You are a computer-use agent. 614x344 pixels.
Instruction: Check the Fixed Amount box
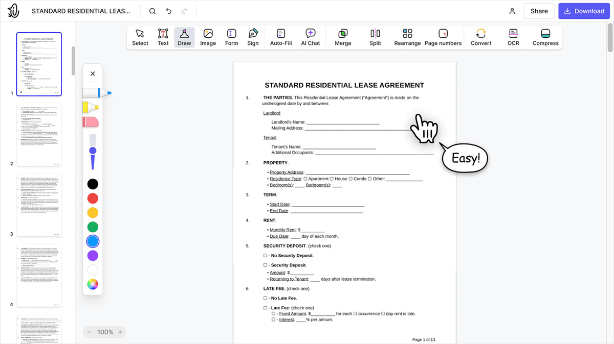tap(274, 313)
